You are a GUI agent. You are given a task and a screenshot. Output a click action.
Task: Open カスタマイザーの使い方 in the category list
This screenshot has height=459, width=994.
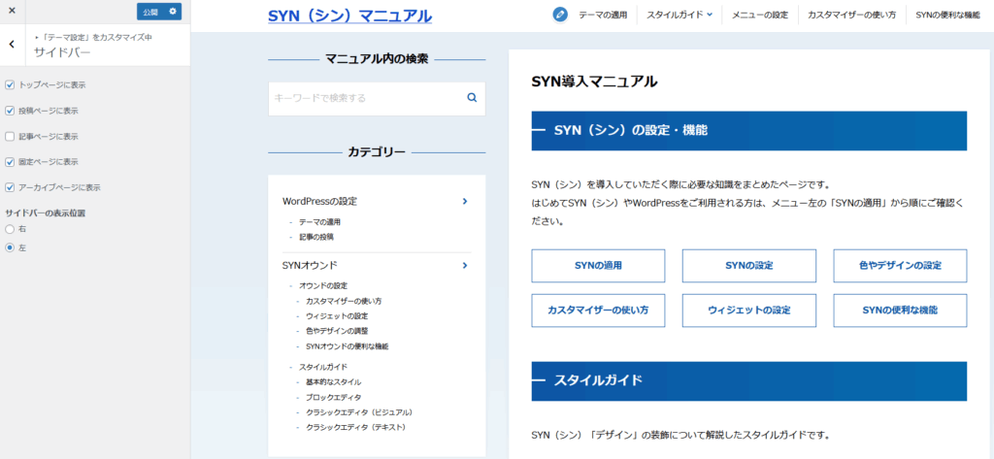344,301
